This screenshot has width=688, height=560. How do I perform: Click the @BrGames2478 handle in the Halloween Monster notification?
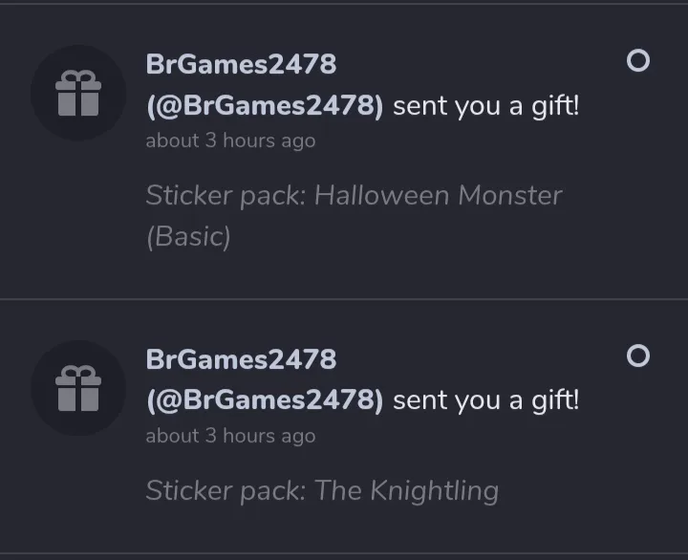(x=265, y=105)
